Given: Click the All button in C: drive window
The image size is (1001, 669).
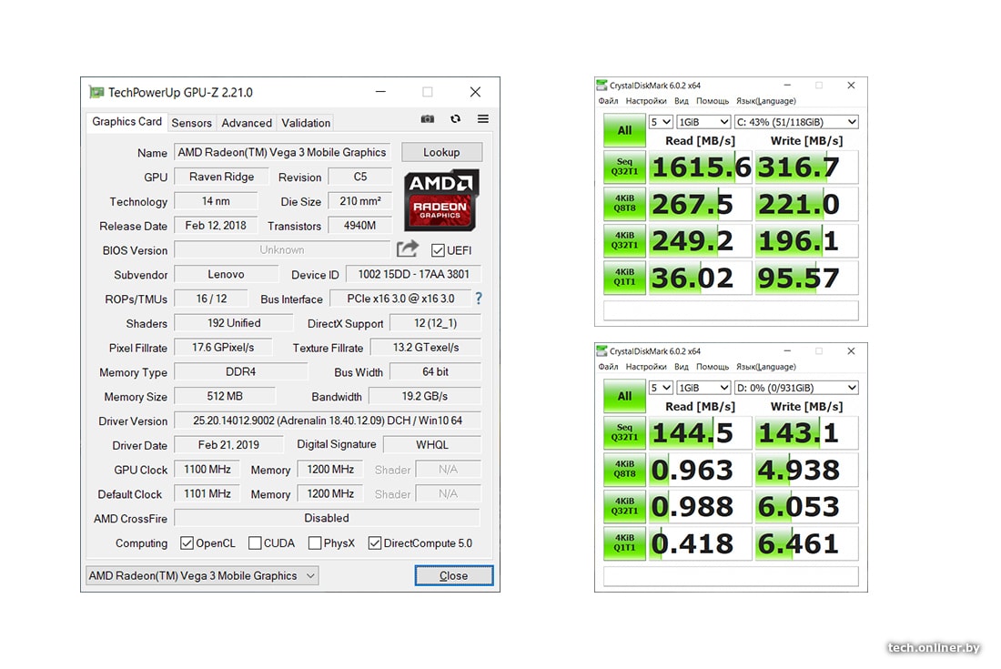Looking at the screenshot, I should point(624,130).
